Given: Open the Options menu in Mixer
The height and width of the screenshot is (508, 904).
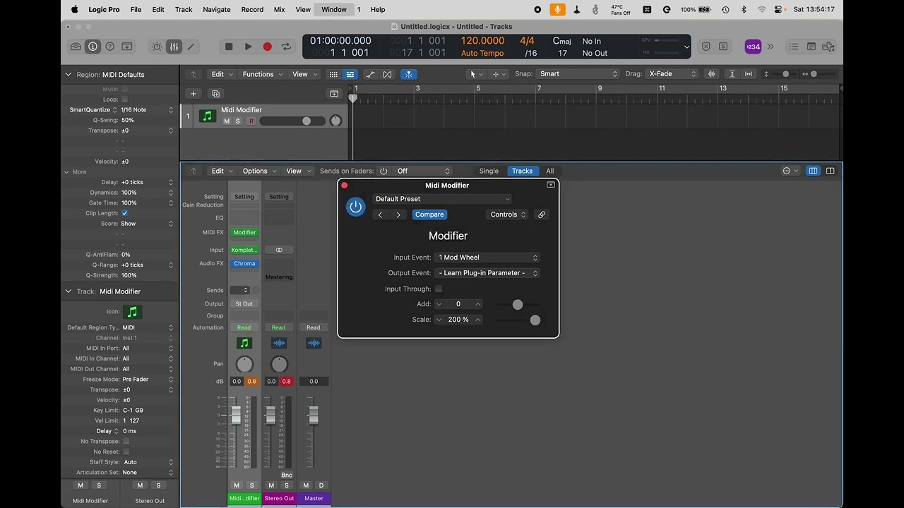Looking at the screenshot, I should click(259, 171).
